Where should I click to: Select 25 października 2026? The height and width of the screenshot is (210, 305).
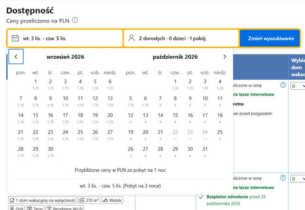pyautogui.click(x=220, y=135)
